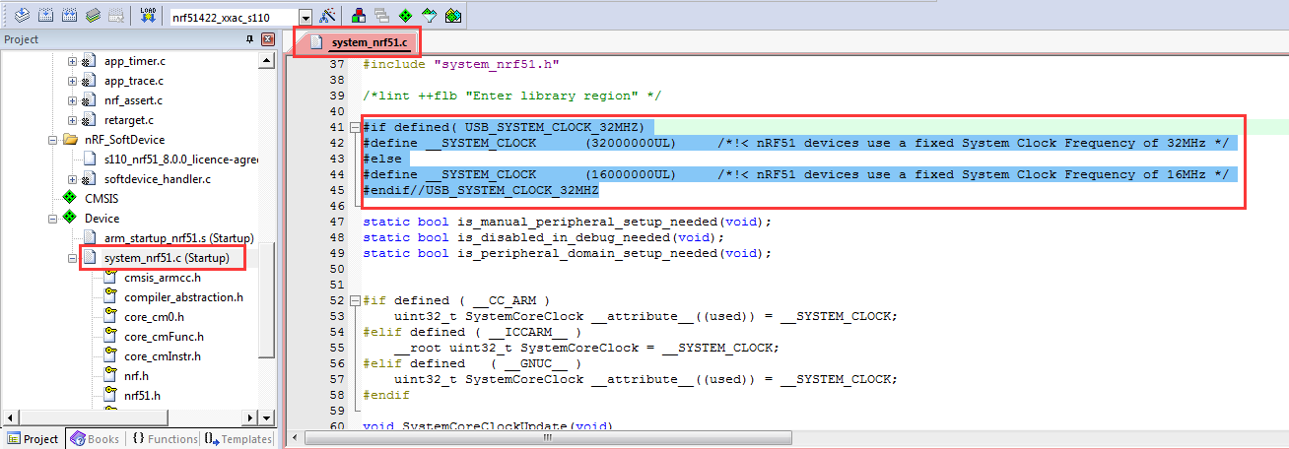Viewport: 1289px width, 449px height.
Task: Open Manage Run-Time Environment green diamond icon
Action: [x=406, y=16]
